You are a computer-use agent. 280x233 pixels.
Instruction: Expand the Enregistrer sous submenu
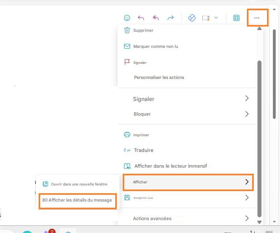(187, 198)
